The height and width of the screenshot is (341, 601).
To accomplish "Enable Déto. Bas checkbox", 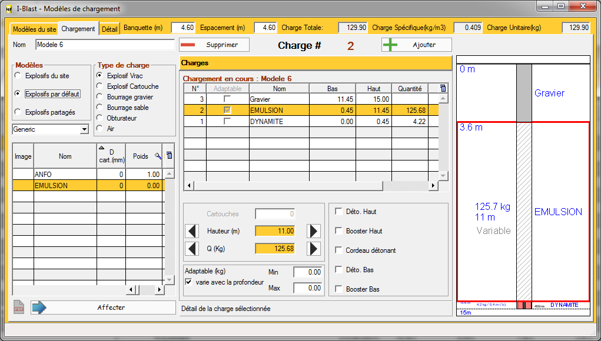I will (339, 269).
